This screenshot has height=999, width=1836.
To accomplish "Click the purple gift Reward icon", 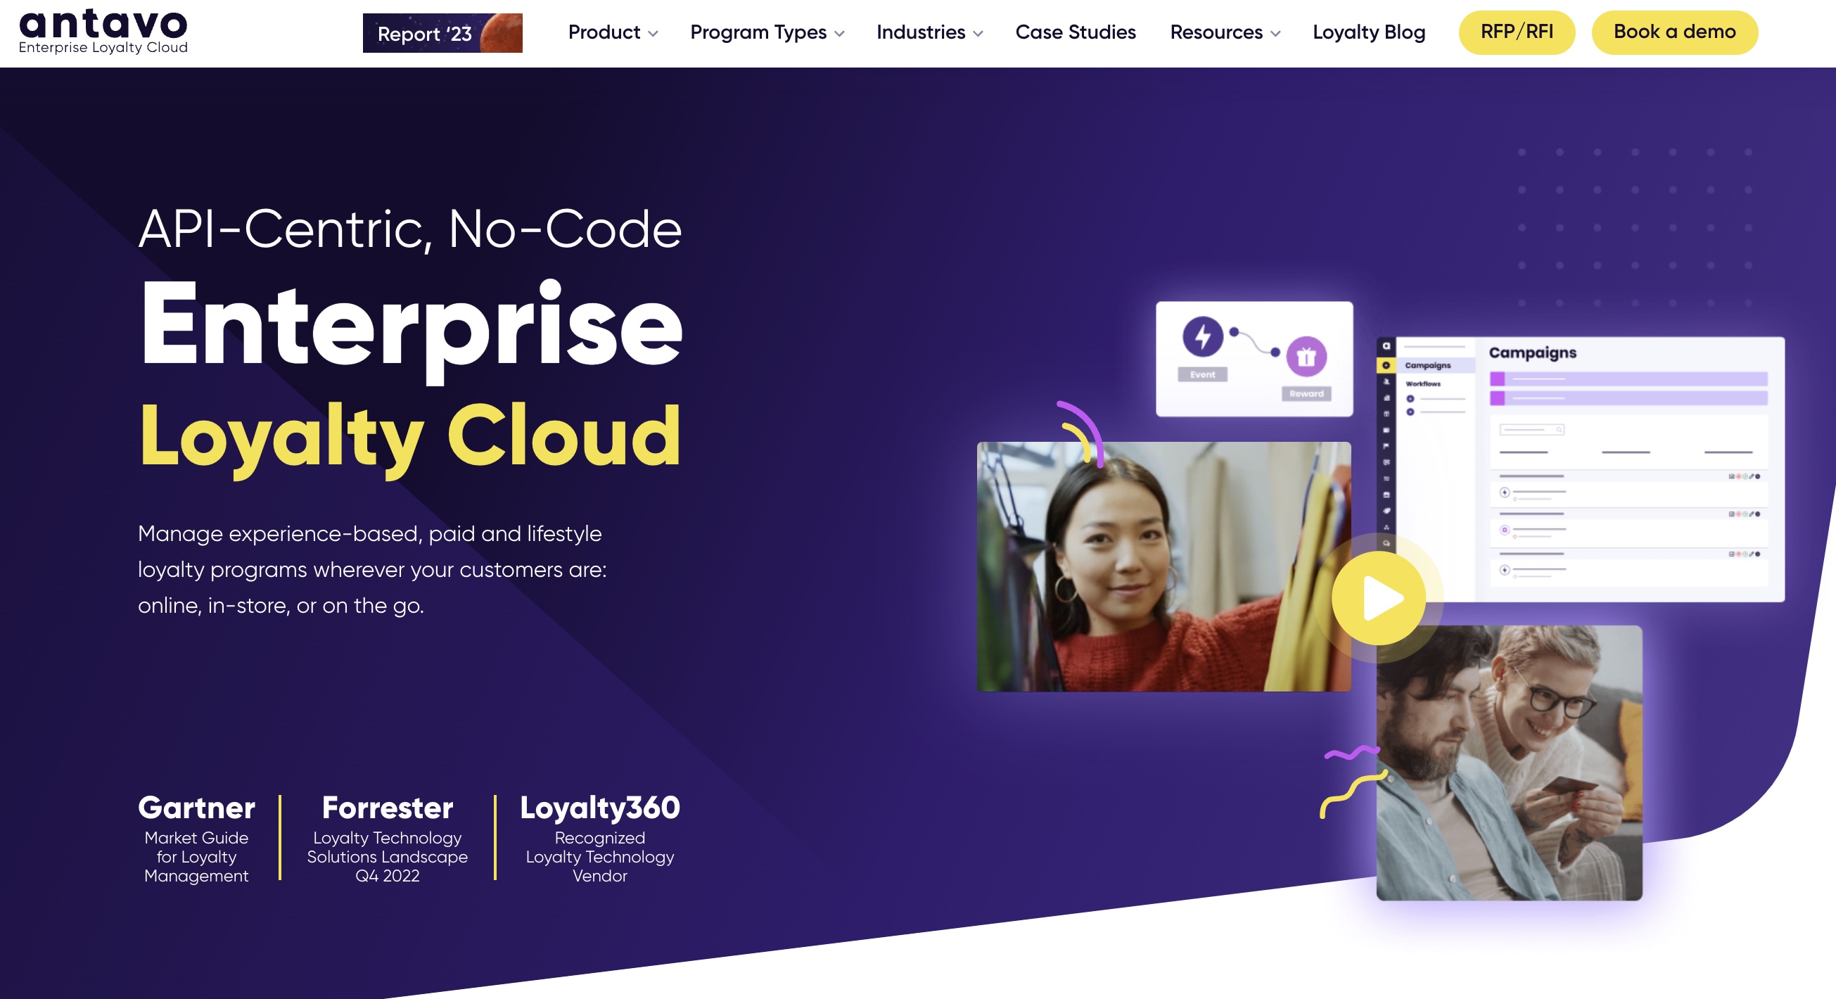I will pos(1306,356).
